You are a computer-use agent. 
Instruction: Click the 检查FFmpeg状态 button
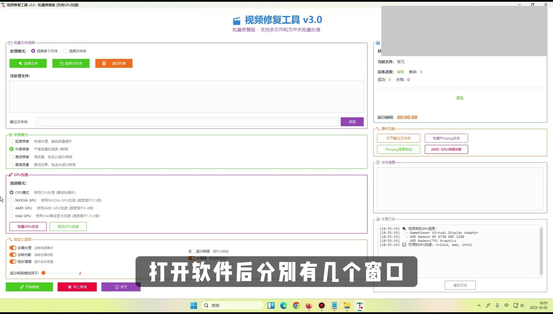click(x=446, y=138)
